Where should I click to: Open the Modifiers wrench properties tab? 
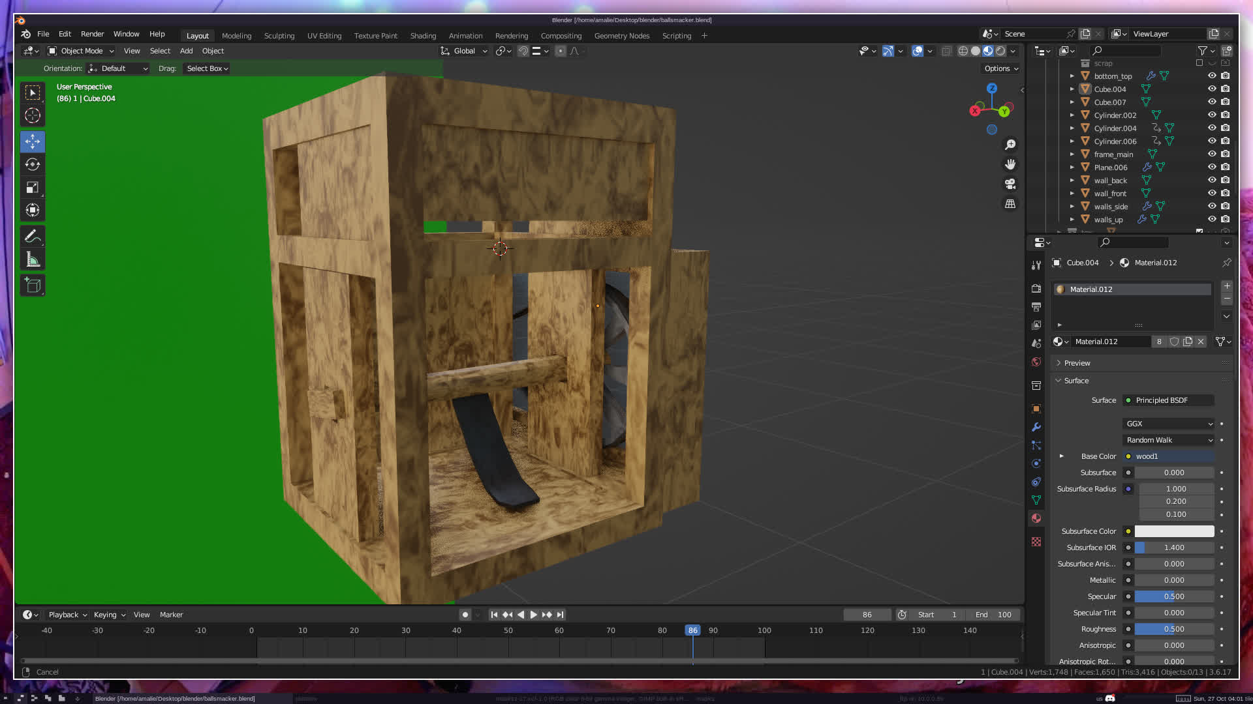(x=1036, y=427)
